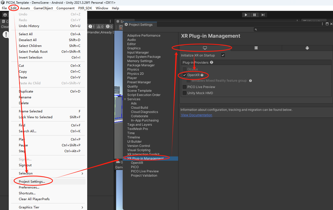Select the PICO settings sub-item
Screen dimensions: 333x210
point(135,167)
